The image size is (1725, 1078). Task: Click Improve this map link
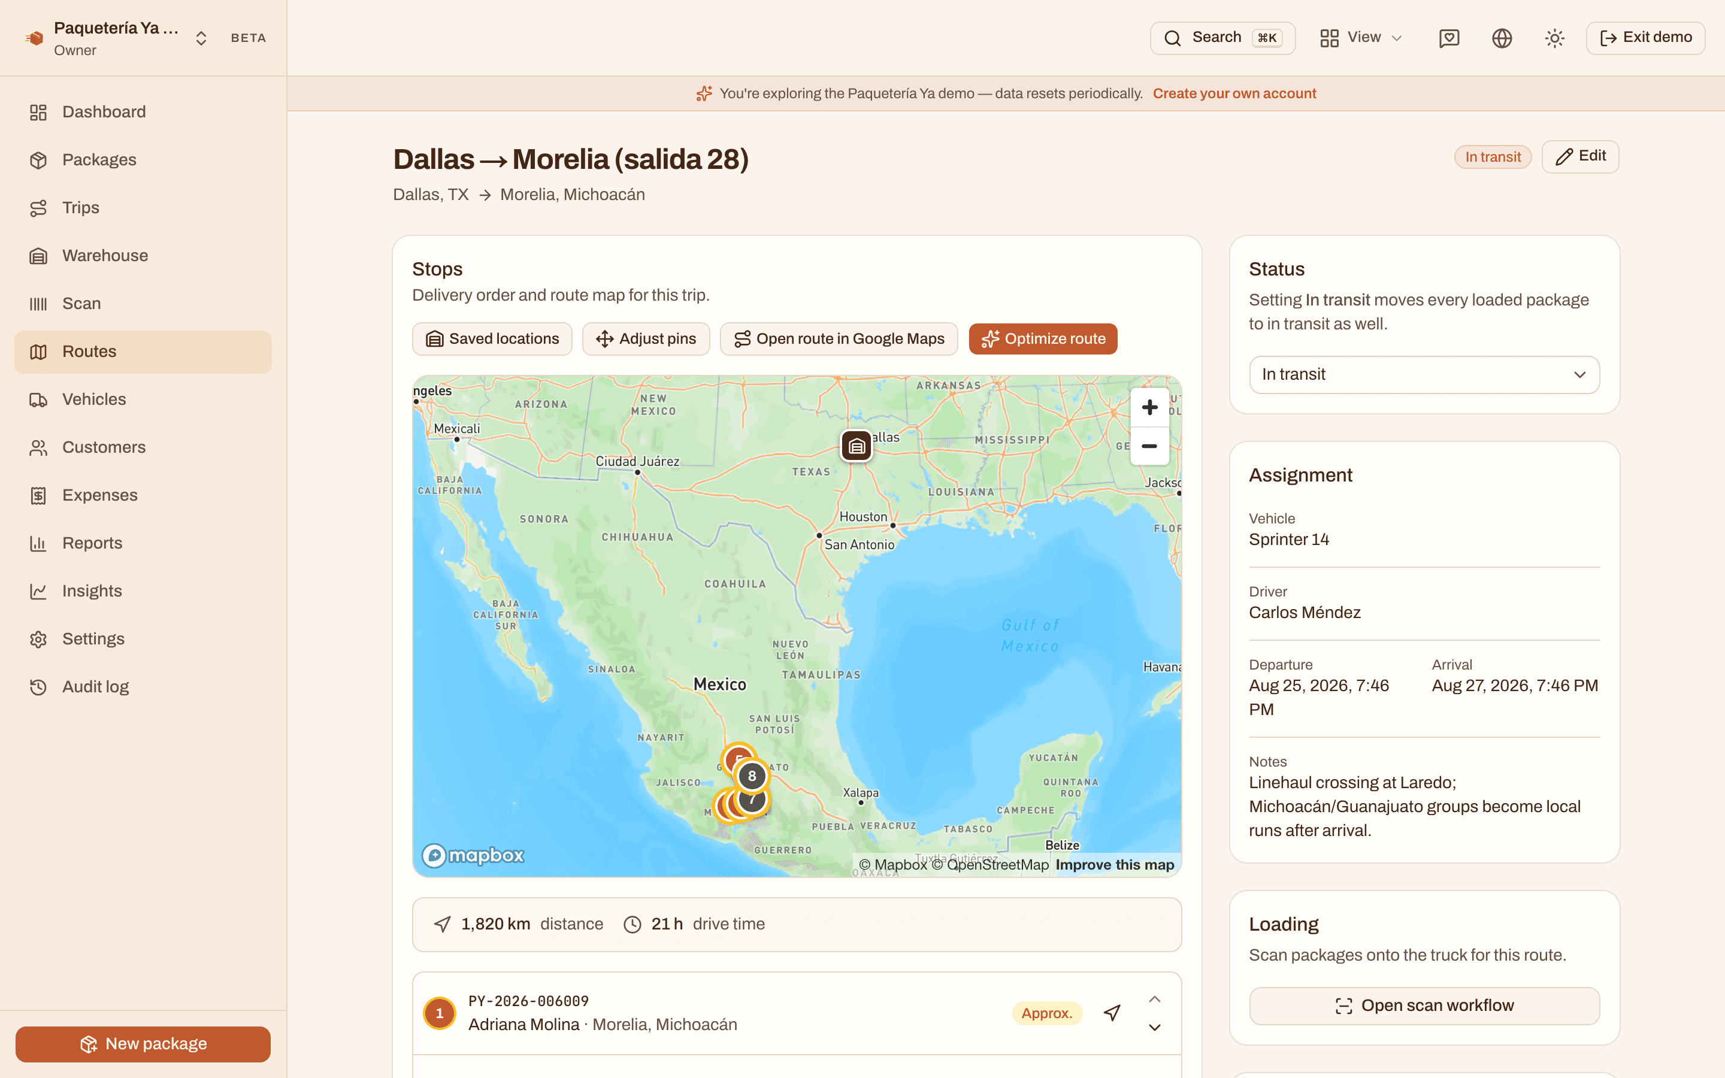click(x=1114, y=865)
